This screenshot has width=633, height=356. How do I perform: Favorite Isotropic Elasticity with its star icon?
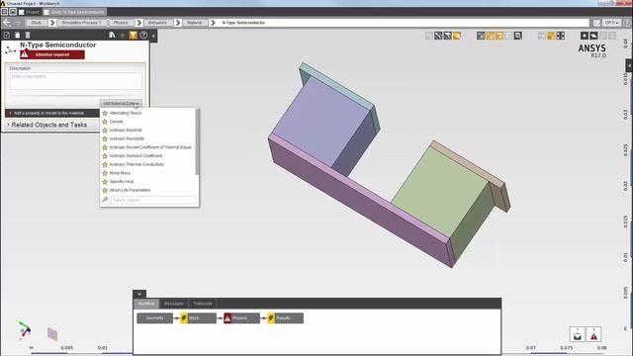[105, 130]
